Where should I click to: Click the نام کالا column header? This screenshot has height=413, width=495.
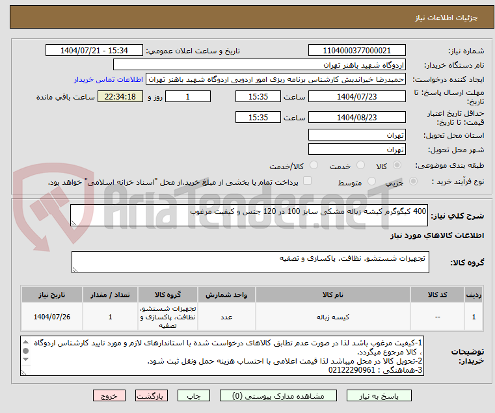click(333, 295)
